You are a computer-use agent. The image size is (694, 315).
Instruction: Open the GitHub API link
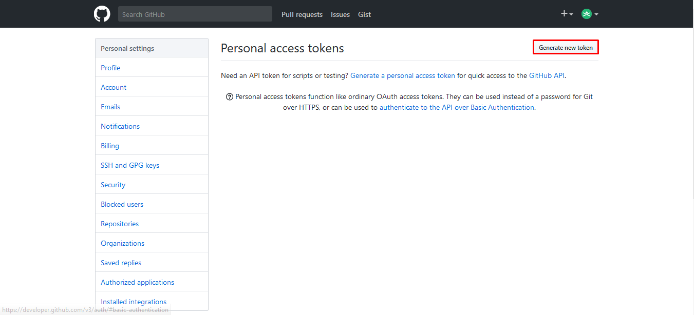tap(546, 75)
